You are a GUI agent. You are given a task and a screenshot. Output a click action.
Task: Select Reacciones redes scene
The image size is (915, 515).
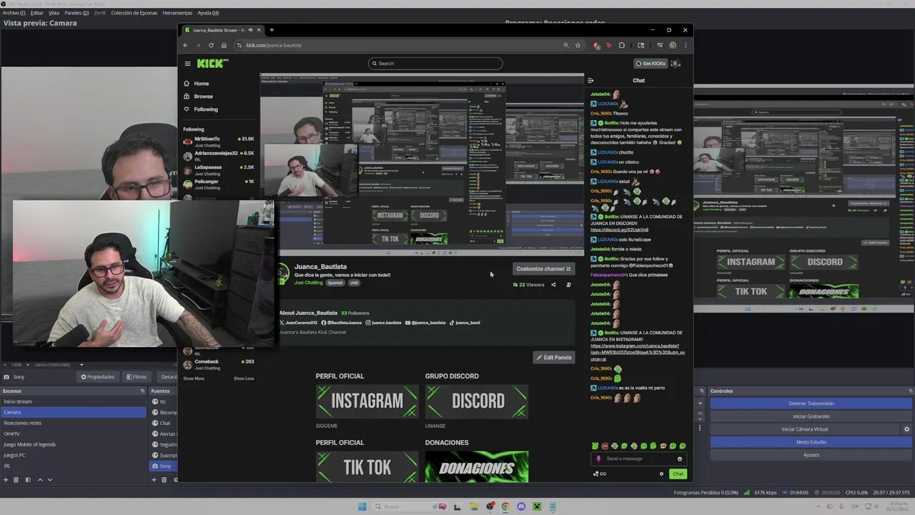coord(73,423)
